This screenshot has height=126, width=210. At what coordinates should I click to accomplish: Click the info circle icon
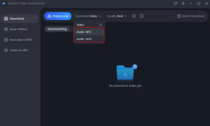click(x=142, y=16)
